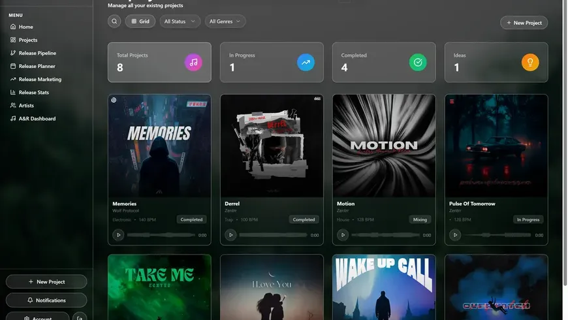
Task: Click the Completed status badge on Derrel
Action: 304,219
